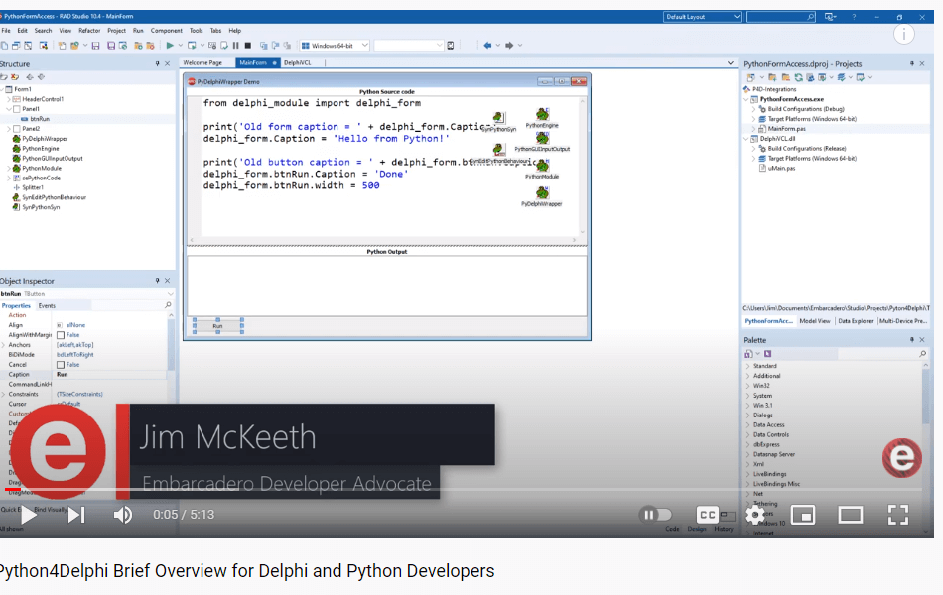
Task: Pin the Object Inspector panel
Action: [157, 281]
